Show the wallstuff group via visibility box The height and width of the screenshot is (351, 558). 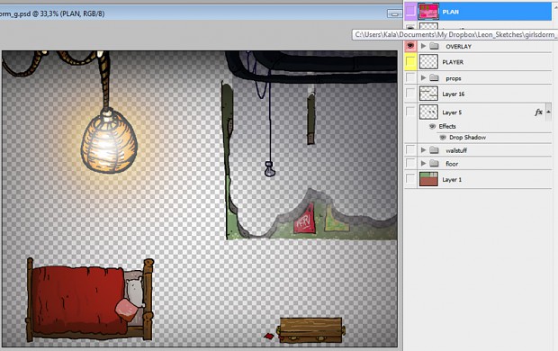[x=410, y=150]
